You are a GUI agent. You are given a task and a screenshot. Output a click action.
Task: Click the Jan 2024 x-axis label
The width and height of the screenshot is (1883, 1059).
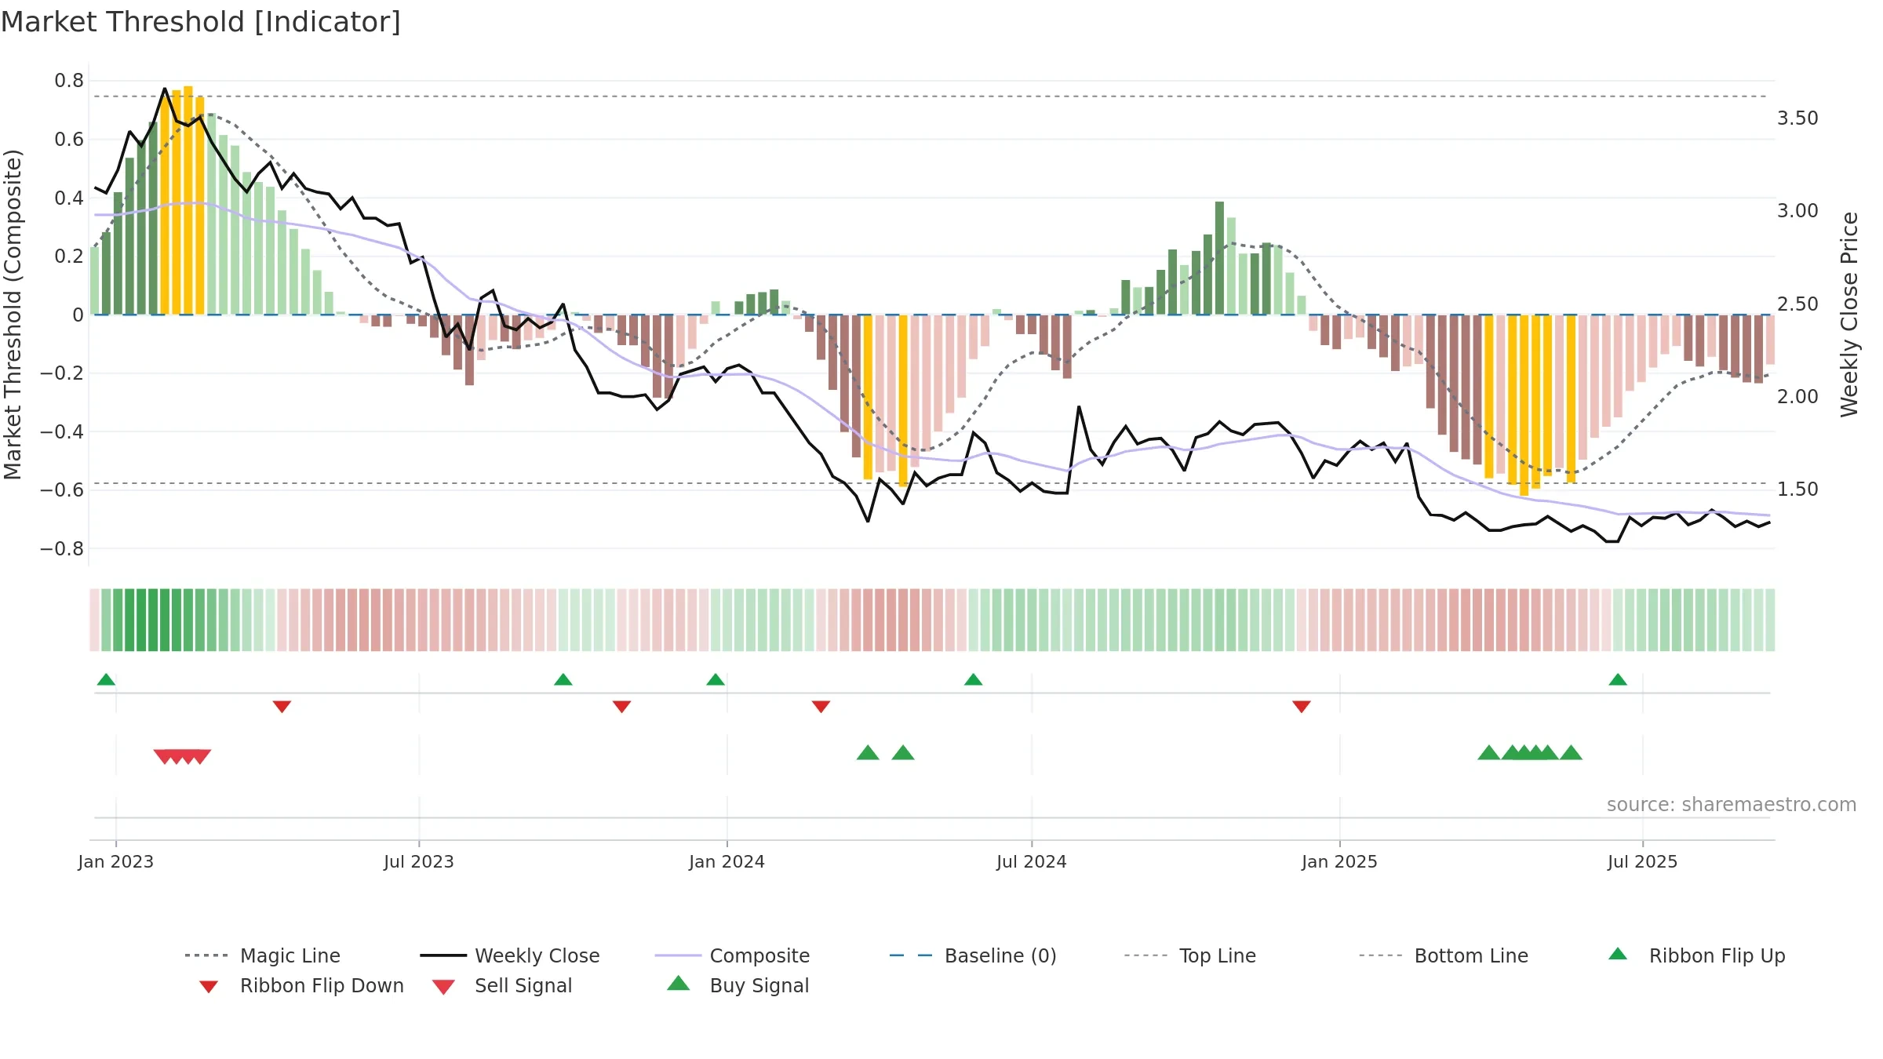tap(727, 861)
